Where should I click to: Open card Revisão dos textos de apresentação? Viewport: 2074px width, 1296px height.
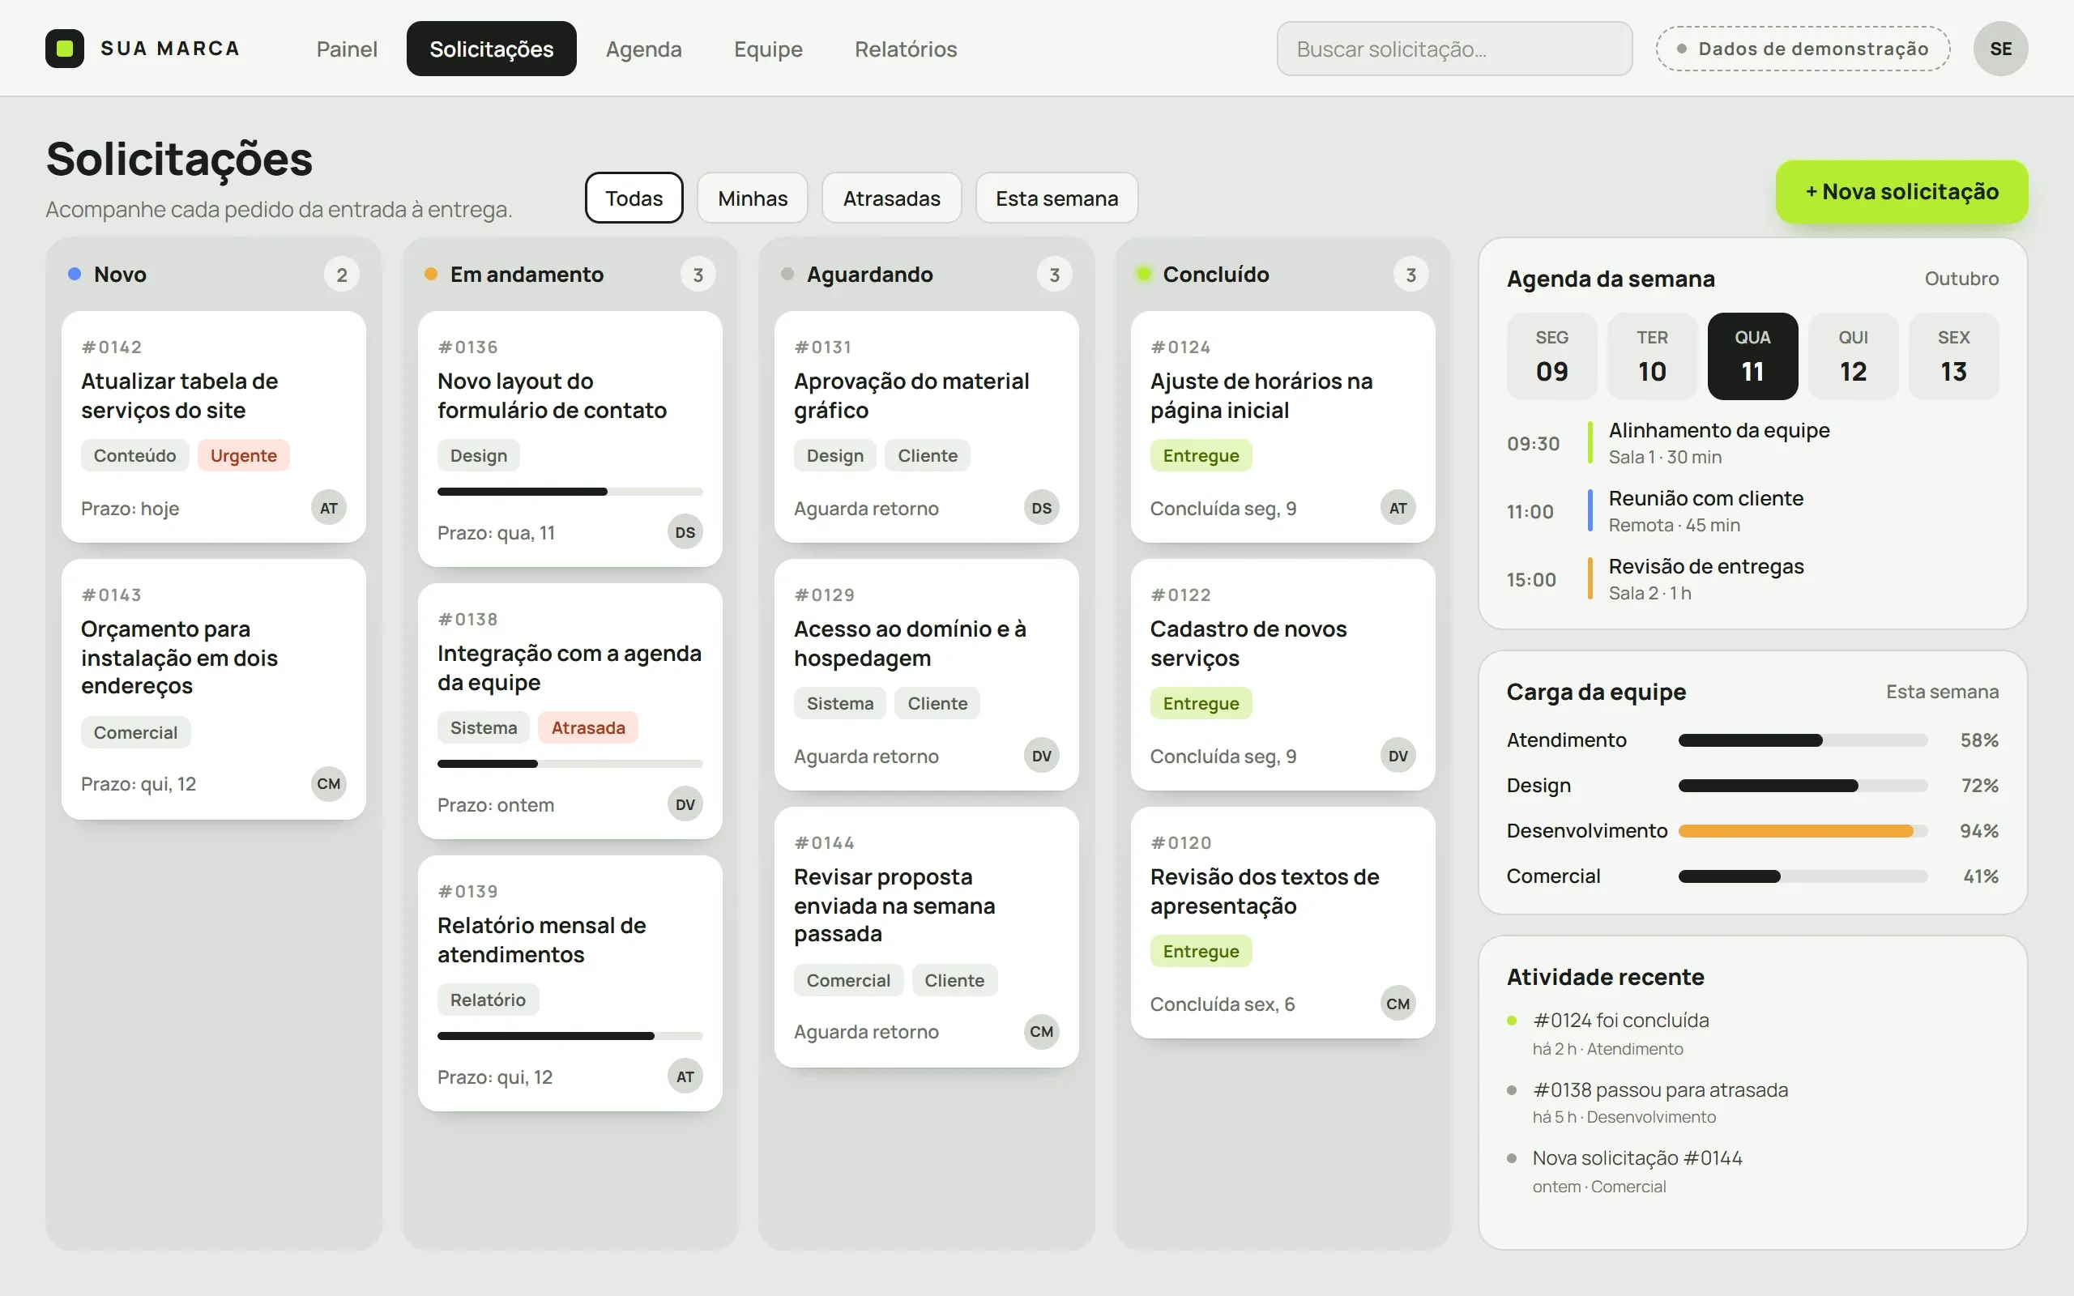click(x=1283, y=923)
